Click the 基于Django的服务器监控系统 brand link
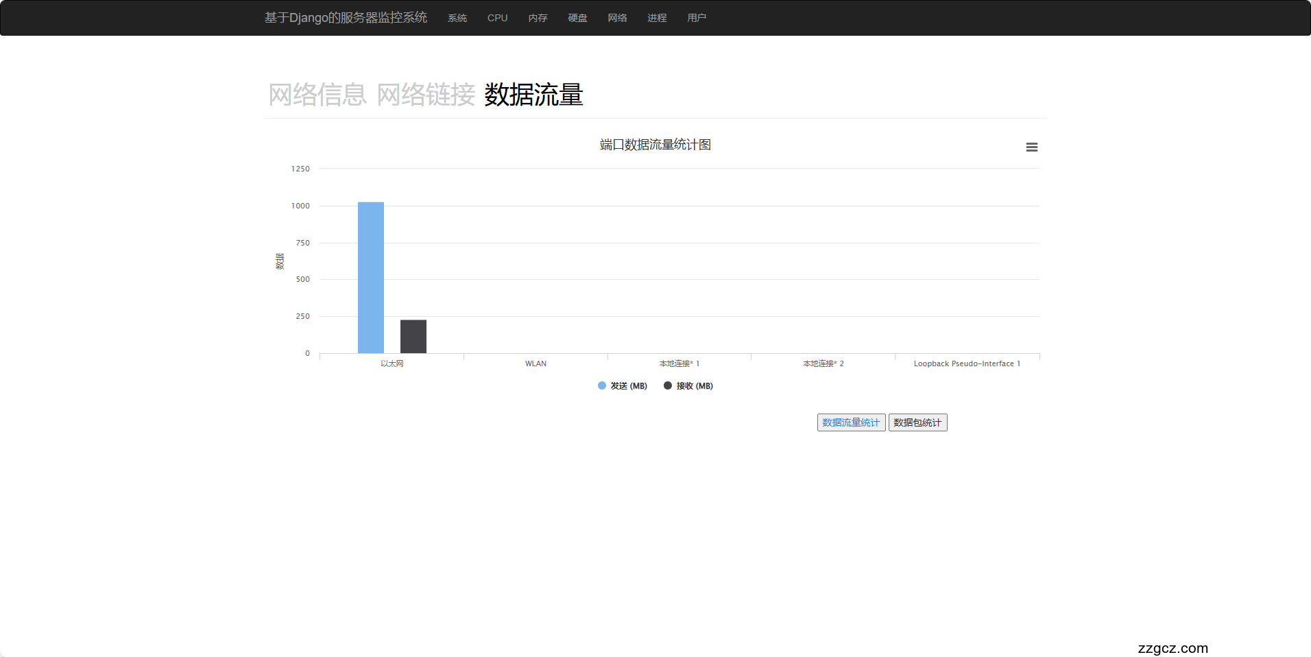The width and height of the screenshot is (1311, 657). click(x=346, y=18)
